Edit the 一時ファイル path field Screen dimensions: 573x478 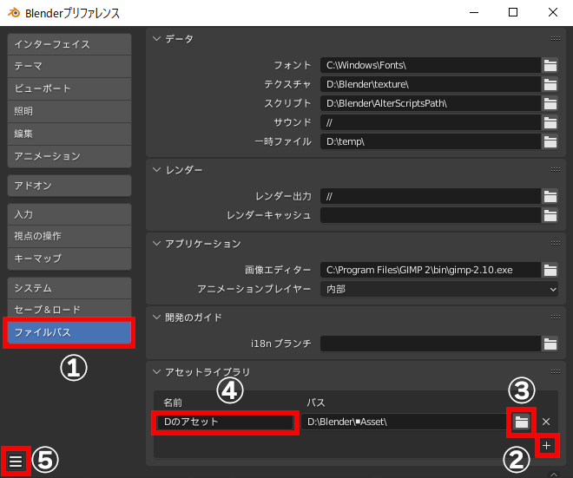[431, 141]
